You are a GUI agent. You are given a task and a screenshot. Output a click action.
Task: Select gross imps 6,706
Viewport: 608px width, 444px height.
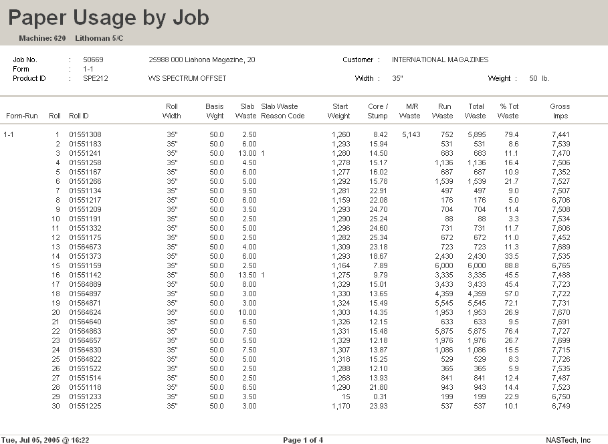click(x=561, y=200)
